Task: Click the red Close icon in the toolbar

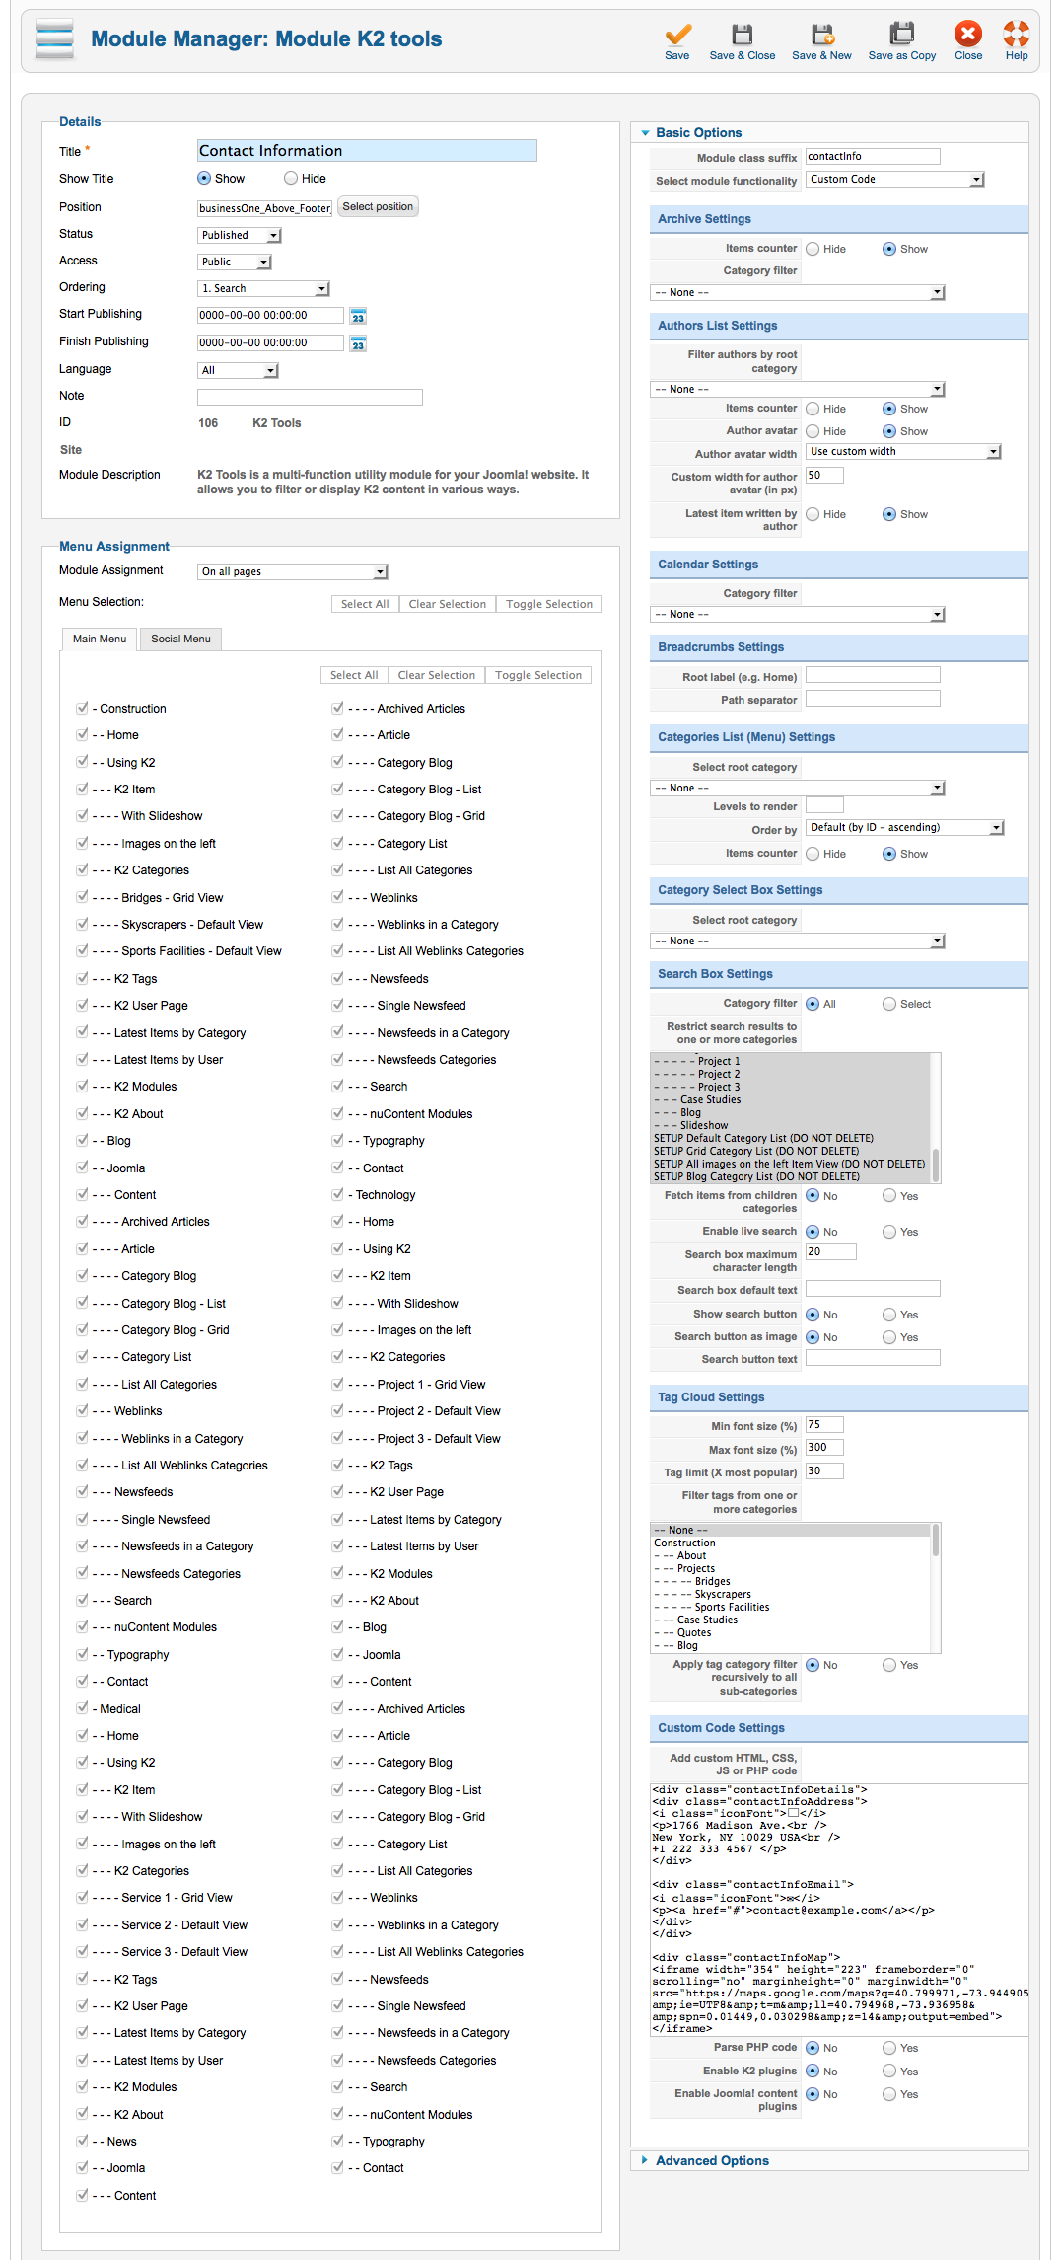Action: coord(968,35)
